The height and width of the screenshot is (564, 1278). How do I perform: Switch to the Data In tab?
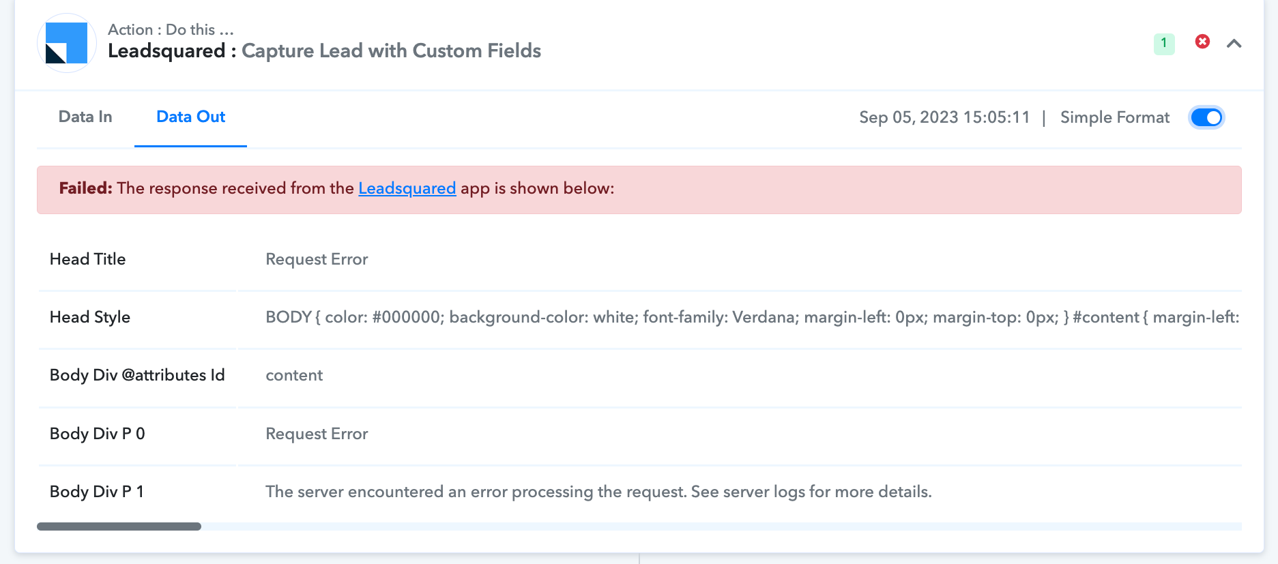[x=85, y=117]
